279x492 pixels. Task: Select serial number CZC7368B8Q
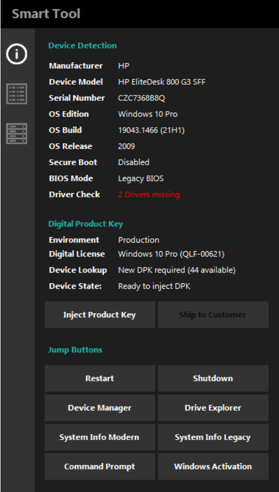pos(141,98)
